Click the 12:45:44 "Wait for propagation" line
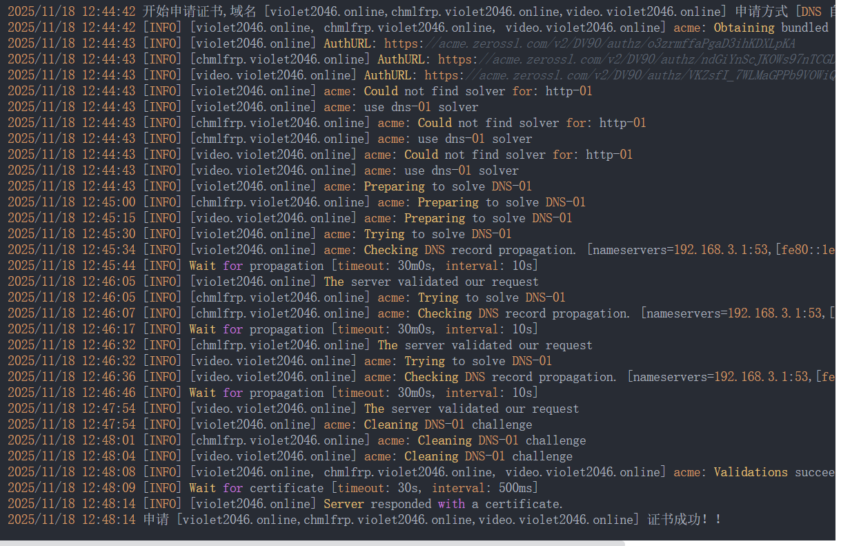 coord(363,266)
